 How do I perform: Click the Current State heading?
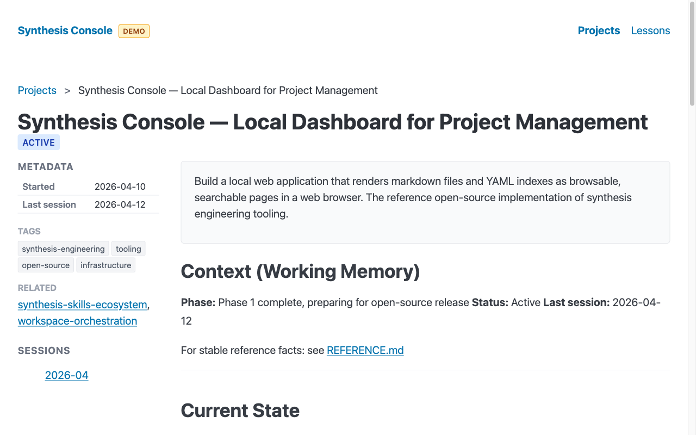(240, 411)
